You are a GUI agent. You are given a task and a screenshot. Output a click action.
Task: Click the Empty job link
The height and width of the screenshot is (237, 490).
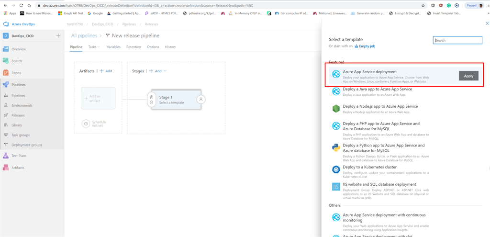point(365,46)
